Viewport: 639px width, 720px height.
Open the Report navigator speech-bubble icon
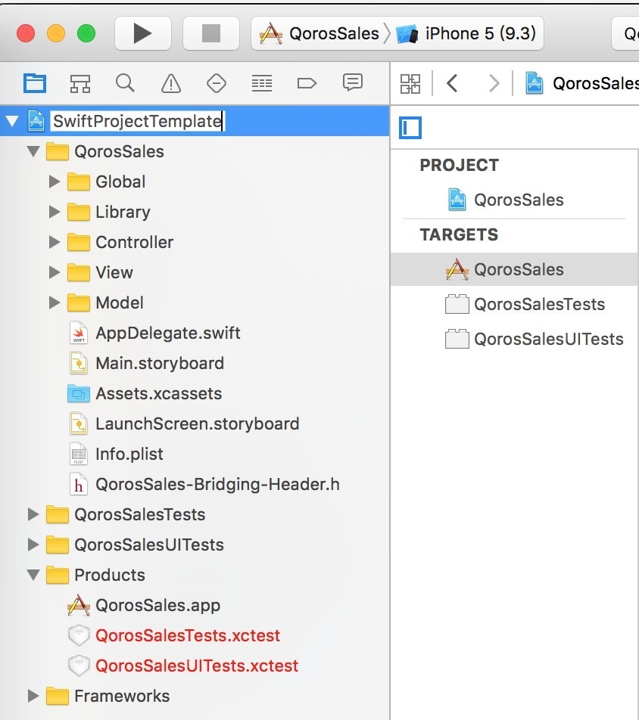pyautogui.click(x=352, y=82)
